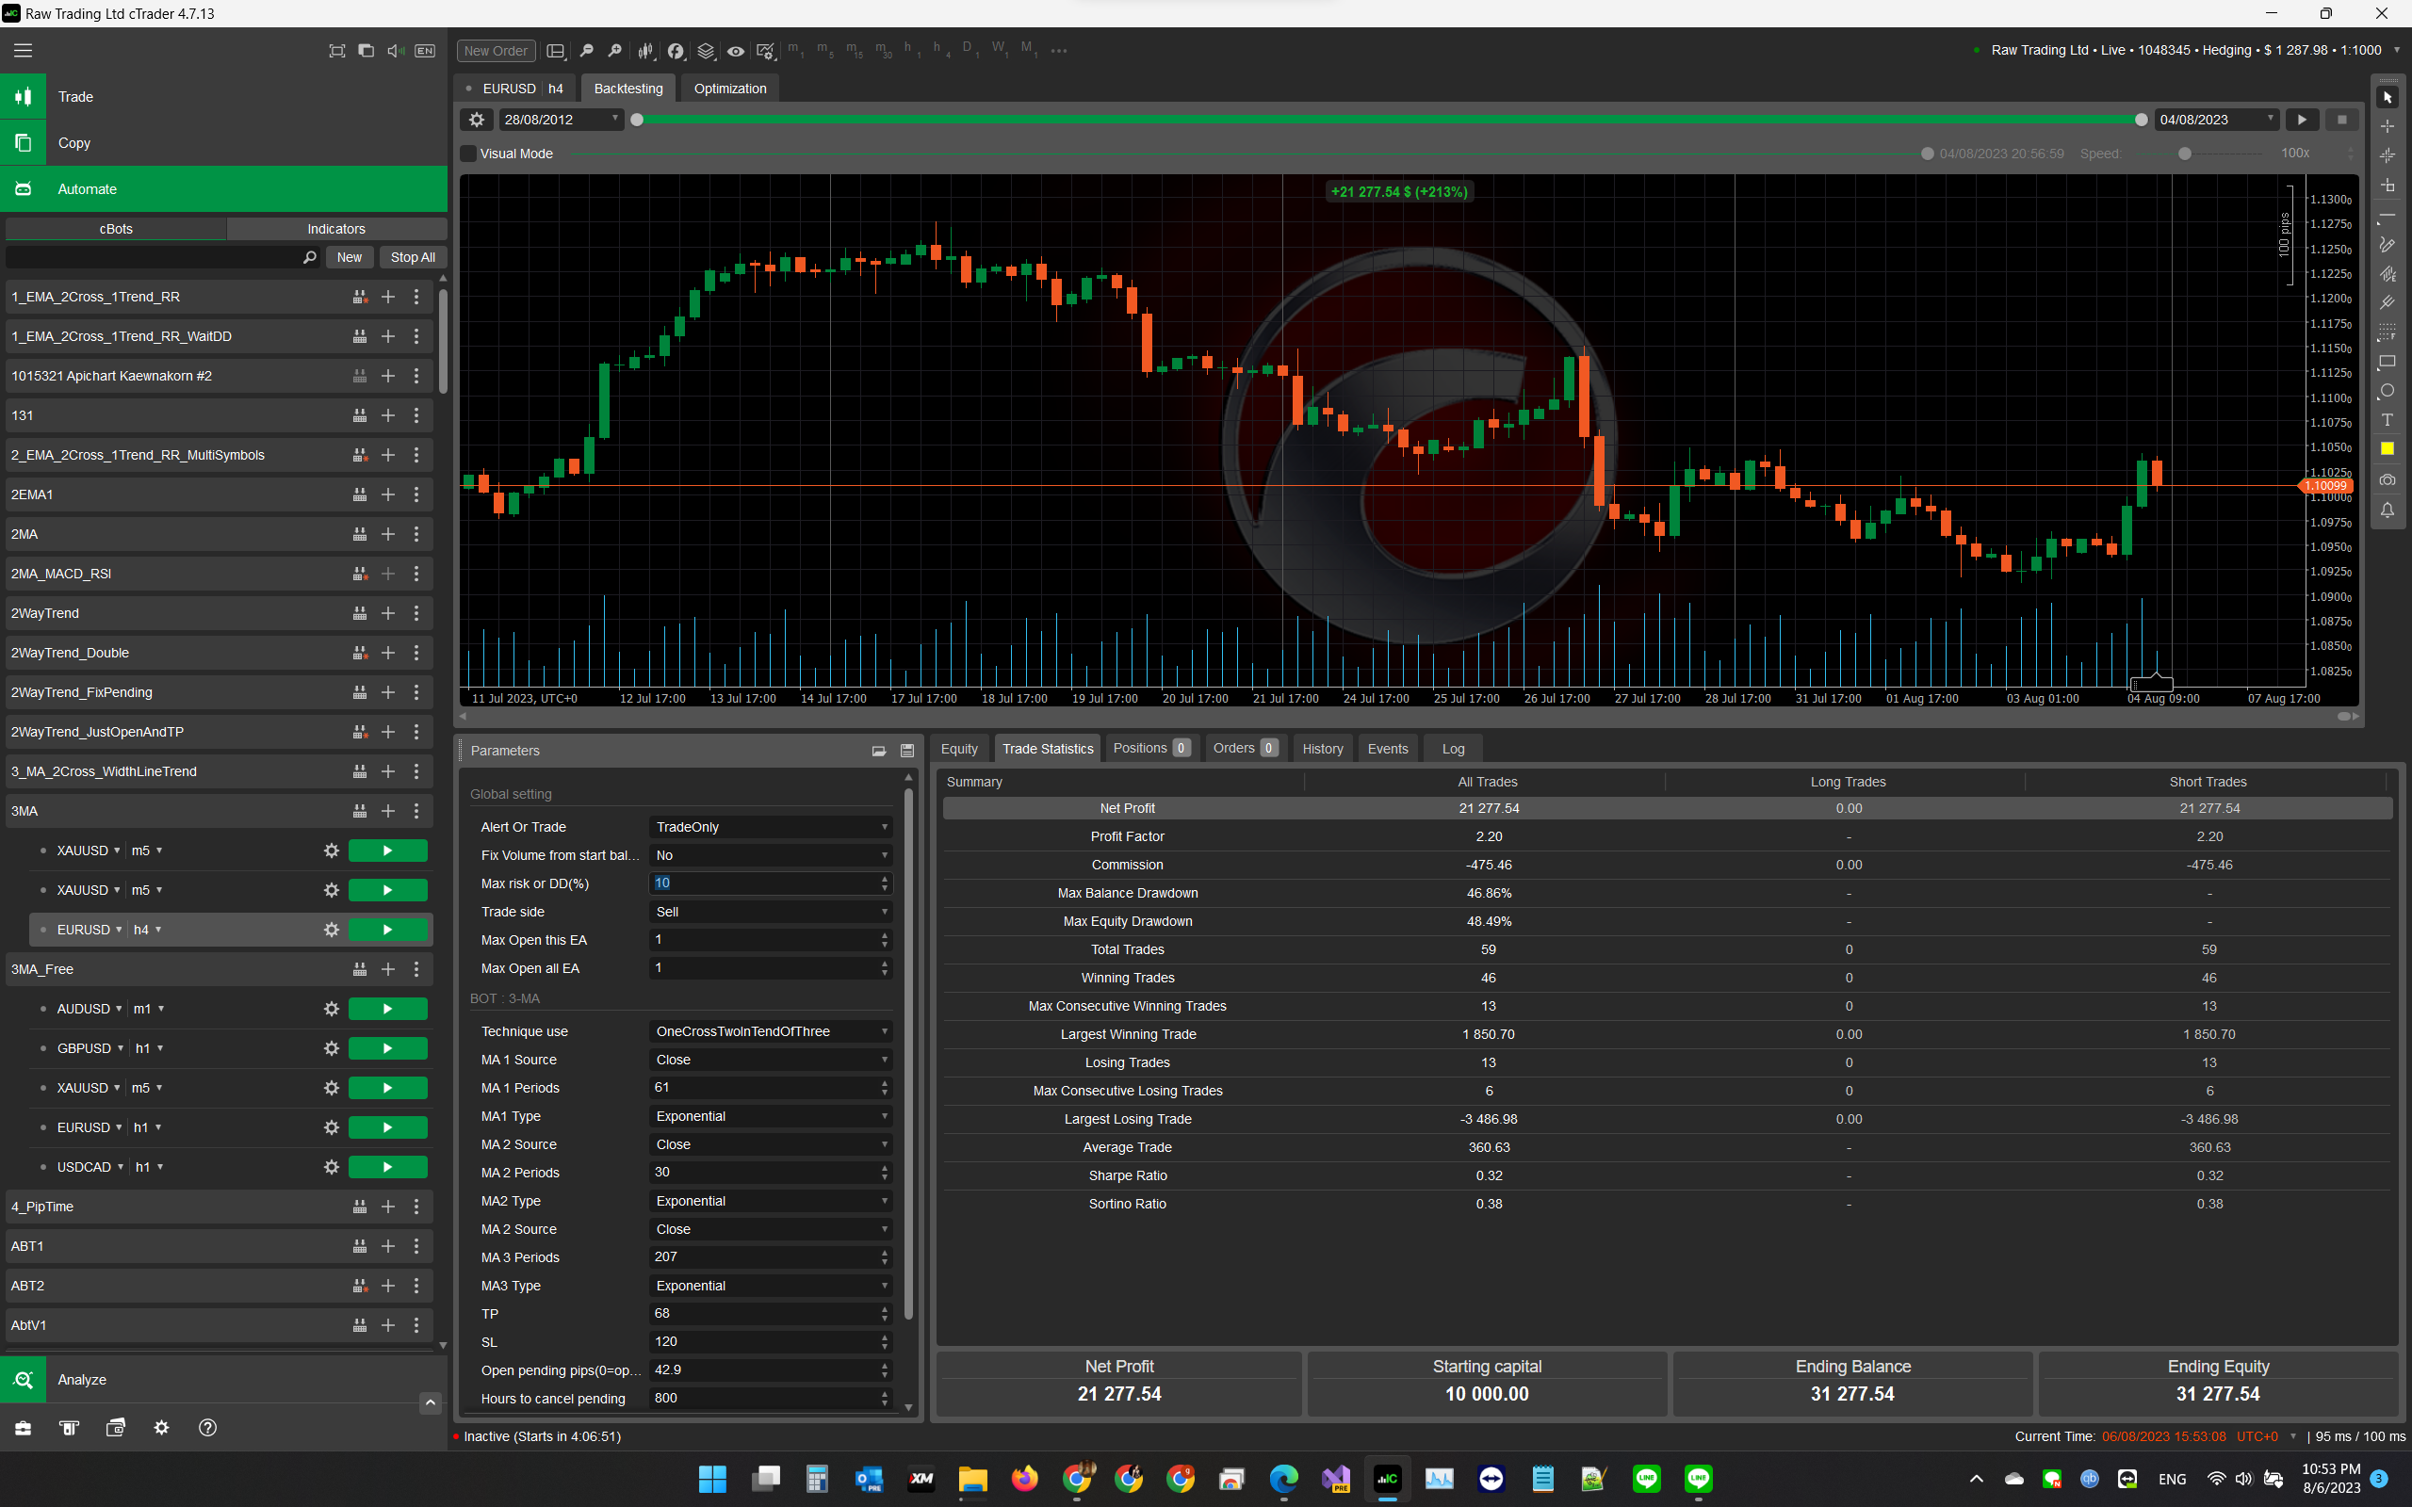Image resolution: width=2412 pixels, height=1507 pixels.
Task: Open the Copy section
Action: 224,142
